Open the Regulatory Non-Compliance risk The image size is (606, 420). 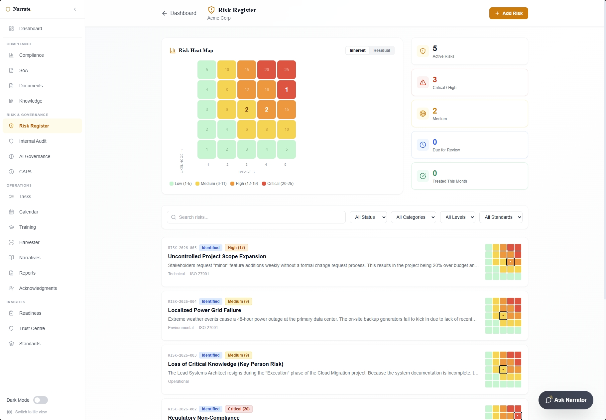[x=204, y=417]
